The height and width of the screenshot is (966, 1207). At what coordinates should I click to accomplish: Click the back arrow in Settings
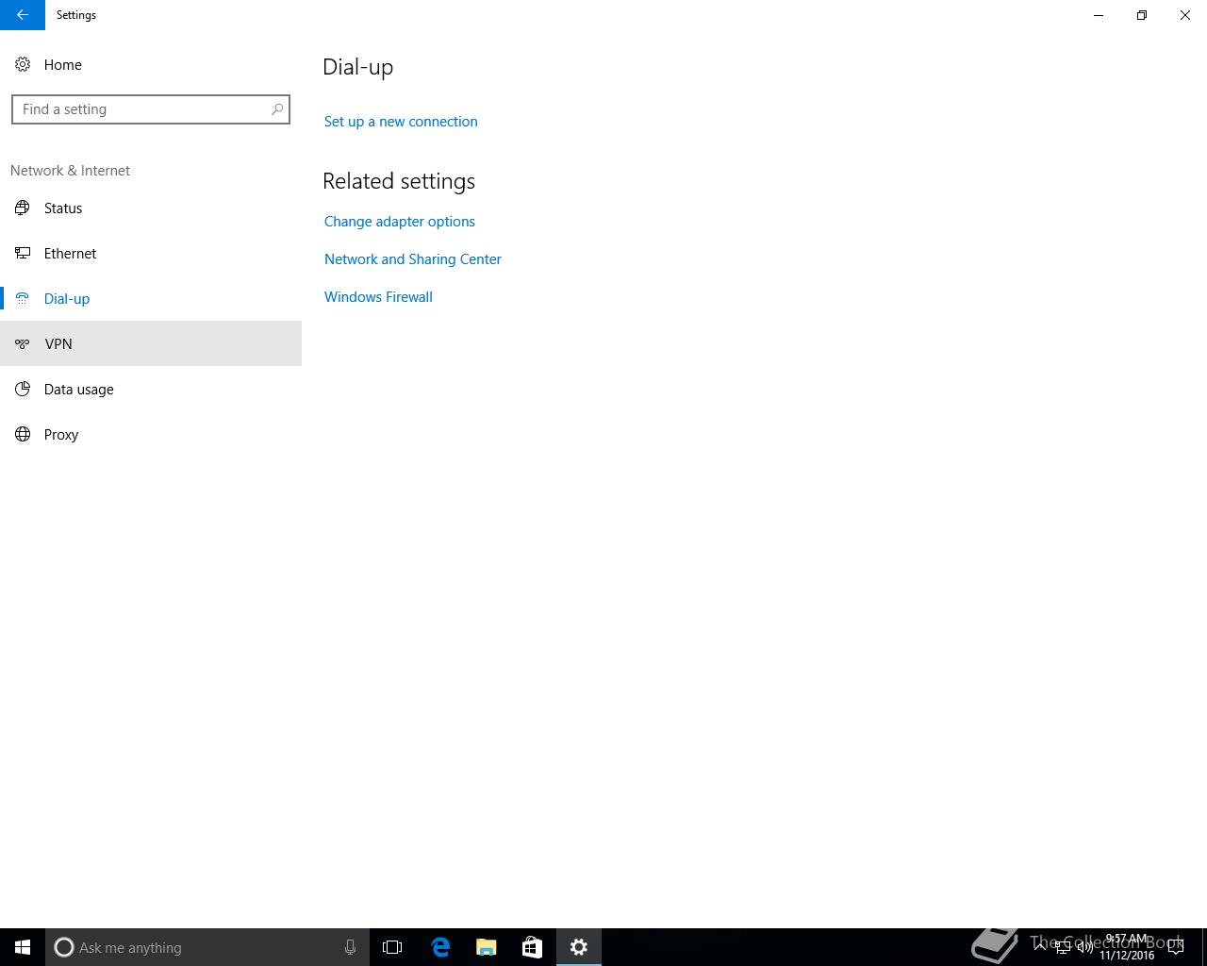(23, 15)
